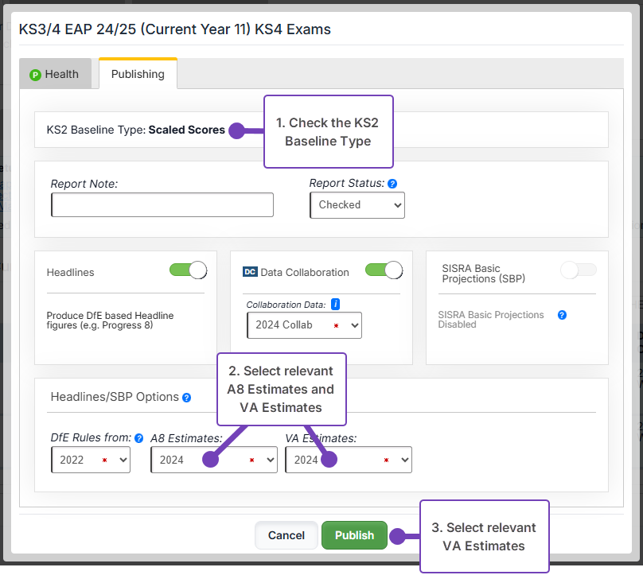Image resolution: width=643 pixels, height=575 pixels.
Task: Switch to the Health tab
Action: pyautogui.click(x=54, y=75)
